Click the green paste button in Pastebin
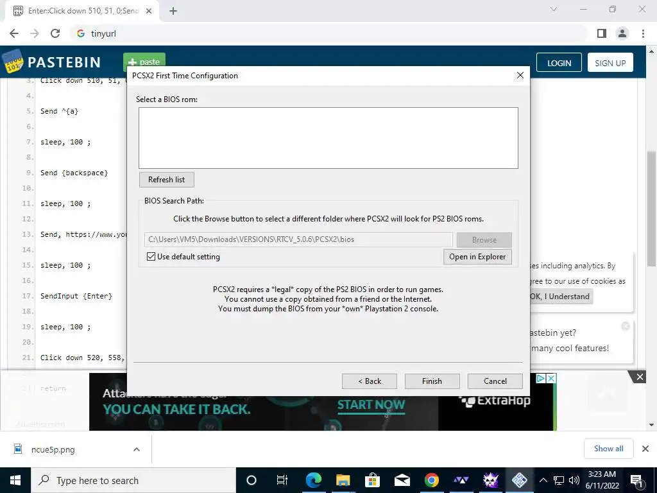The height and width of the screenshot is (493, 657). coord(144,61)
